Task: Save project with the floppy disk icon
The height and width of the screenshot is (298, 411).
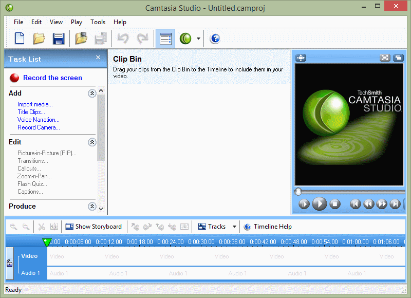Action: coord(59,39)
